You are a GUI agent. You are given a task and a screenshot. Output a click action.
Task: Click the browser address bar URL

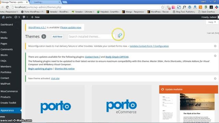[x=38, y=7]
